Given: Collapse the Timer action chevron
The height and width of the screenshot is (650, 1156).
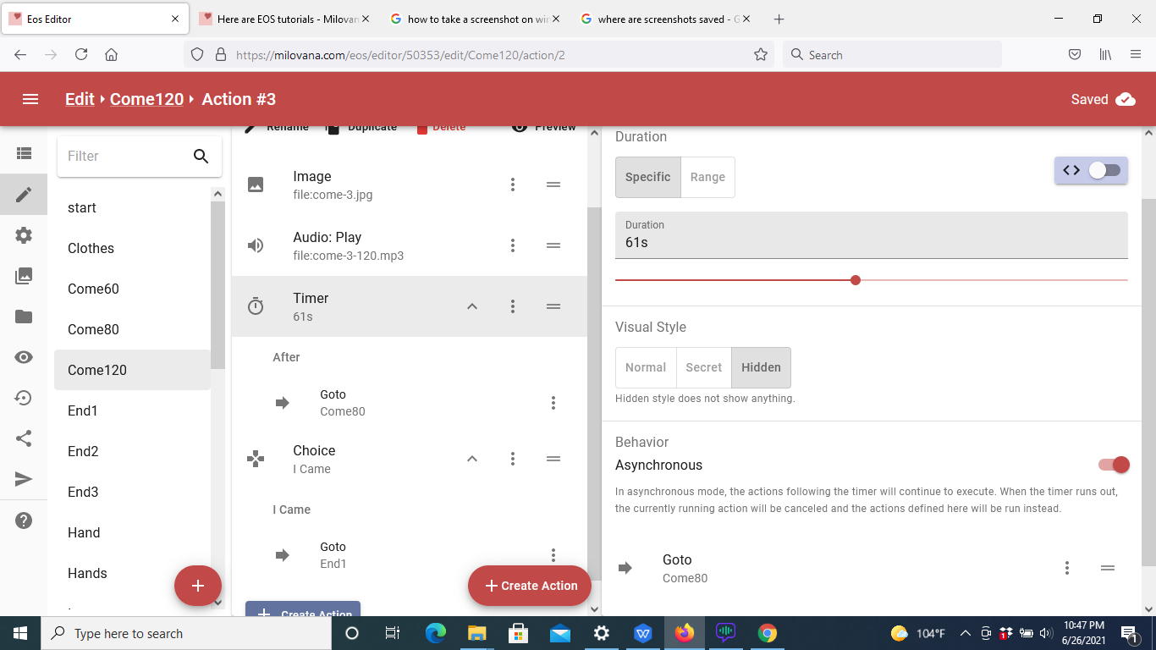Looking at the screenshot, I should 472,306.
